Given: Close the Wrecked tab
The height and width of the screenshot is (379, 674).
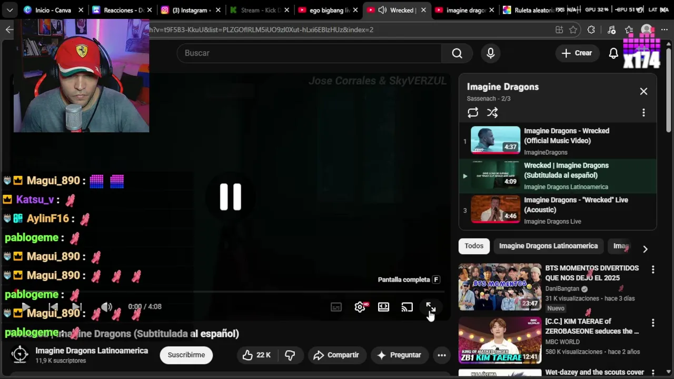Looking at the screenshot, I should (x=423, y=10).
